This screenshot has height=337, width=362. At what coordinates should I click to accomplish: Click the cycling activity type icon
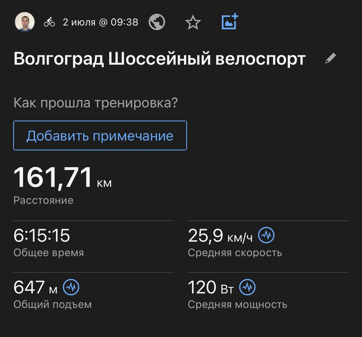tap(49, 22)
